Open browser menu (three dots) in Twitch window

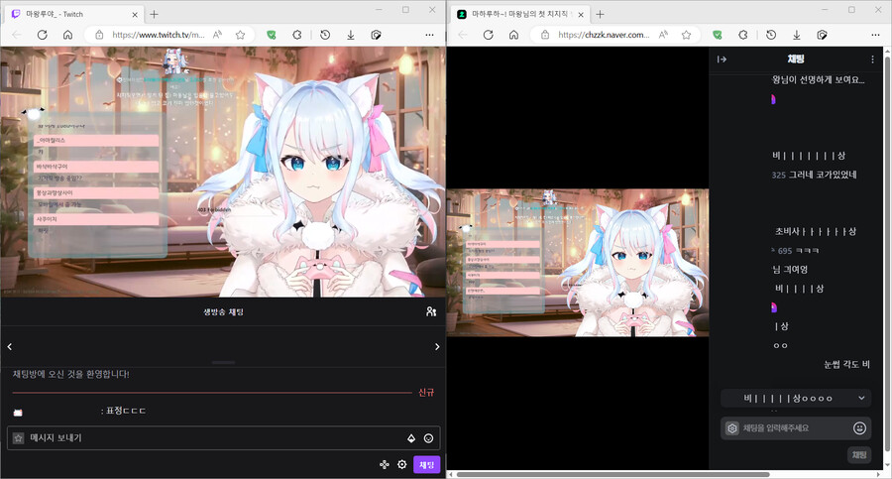tap(429, 35)
